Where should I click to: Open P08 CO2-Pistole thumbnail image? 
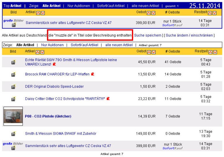[x=13, y=116]
